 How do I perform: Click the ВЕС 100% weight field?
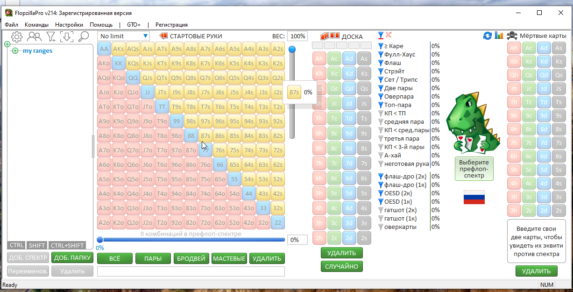[297, 36]
